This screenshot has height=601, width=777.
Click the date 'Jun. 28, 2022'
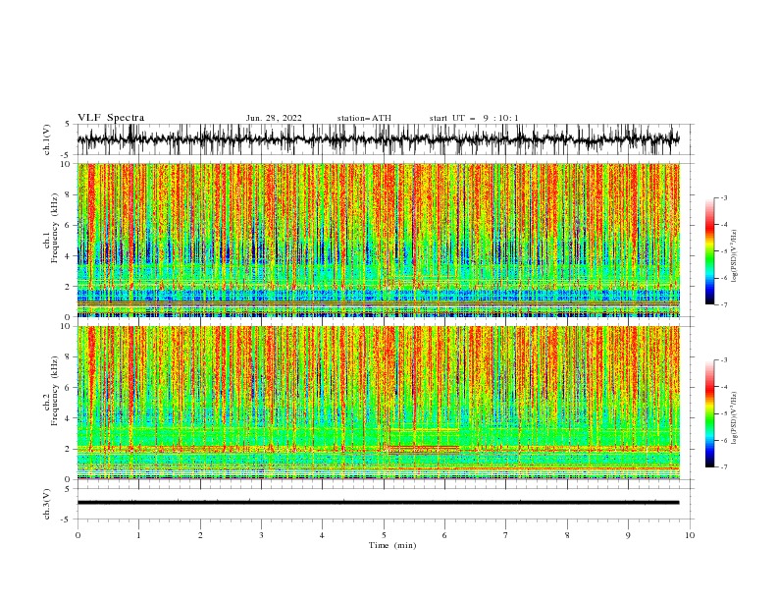point(274,118)
